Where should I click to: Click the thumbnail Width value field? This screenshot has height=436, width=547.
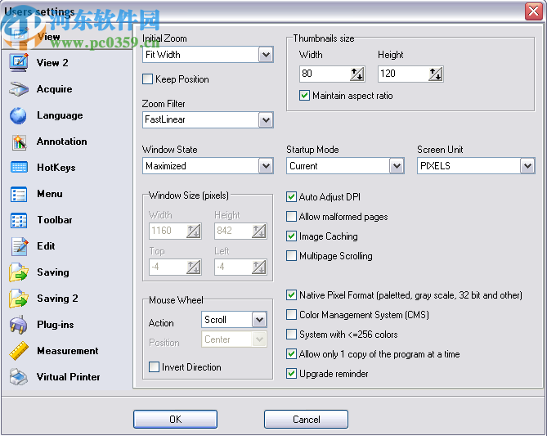325,74
